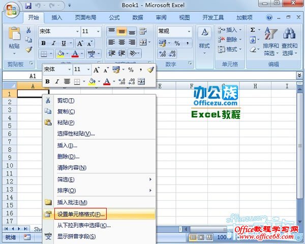Click ribbon Increase Indent icon
This screenshot has height=244, width=305.
click(x=122, y=53)
